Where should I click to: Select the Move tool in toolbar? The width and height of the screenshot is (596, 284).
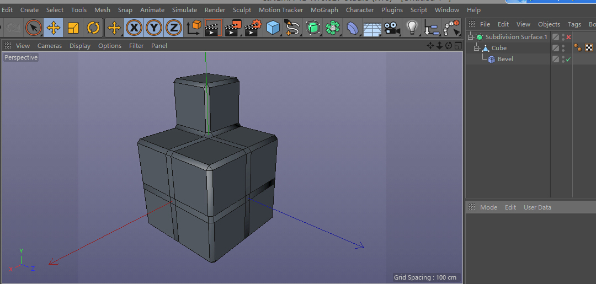coord(54,28)
